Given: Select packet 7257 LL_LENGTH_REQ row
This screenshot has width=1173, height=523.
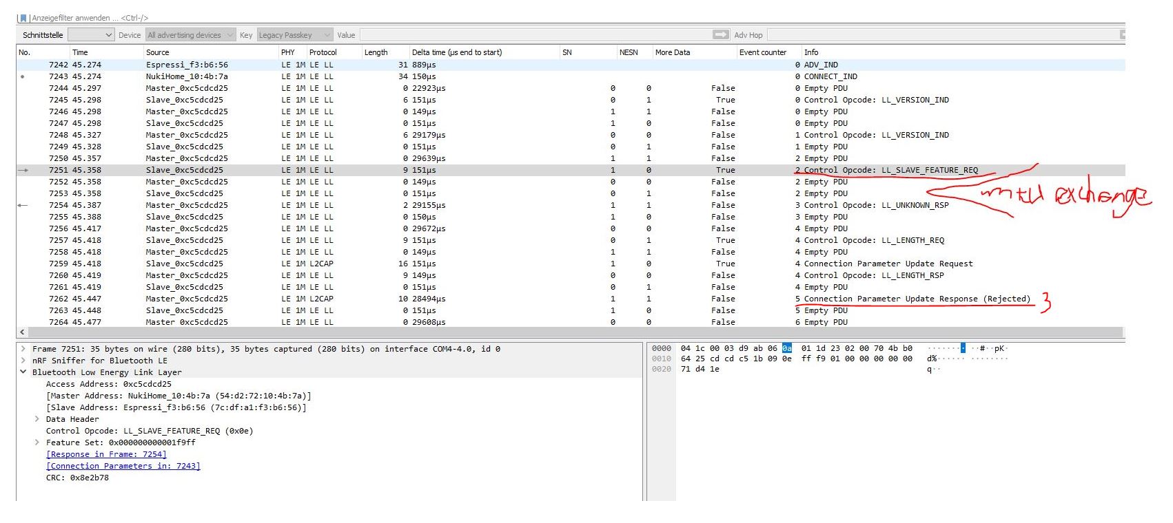Looking at the screenshot, I should point(571,240).
